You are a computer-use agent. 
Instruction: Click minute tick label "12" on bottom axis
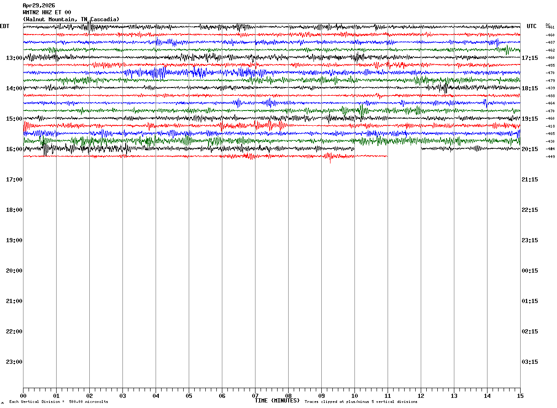tap(421, 396)
